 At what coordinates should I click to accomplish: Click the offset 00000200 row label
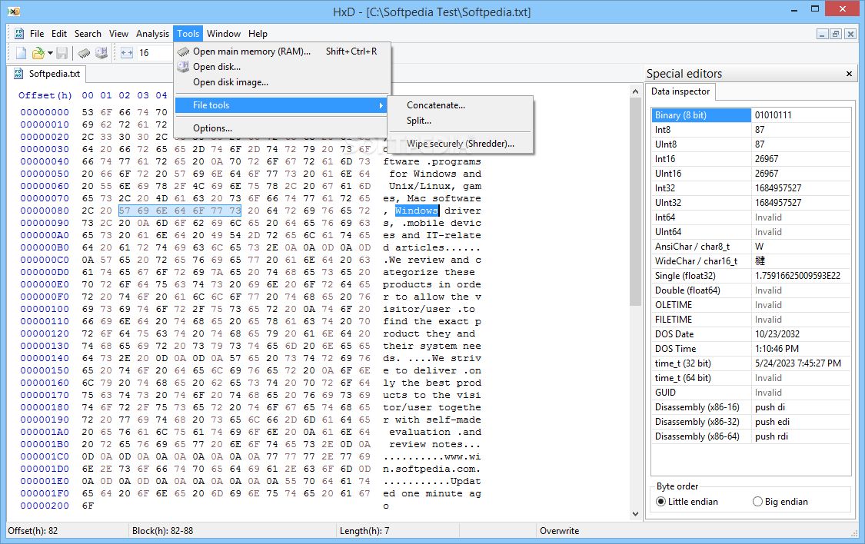(x=45, y=506)
